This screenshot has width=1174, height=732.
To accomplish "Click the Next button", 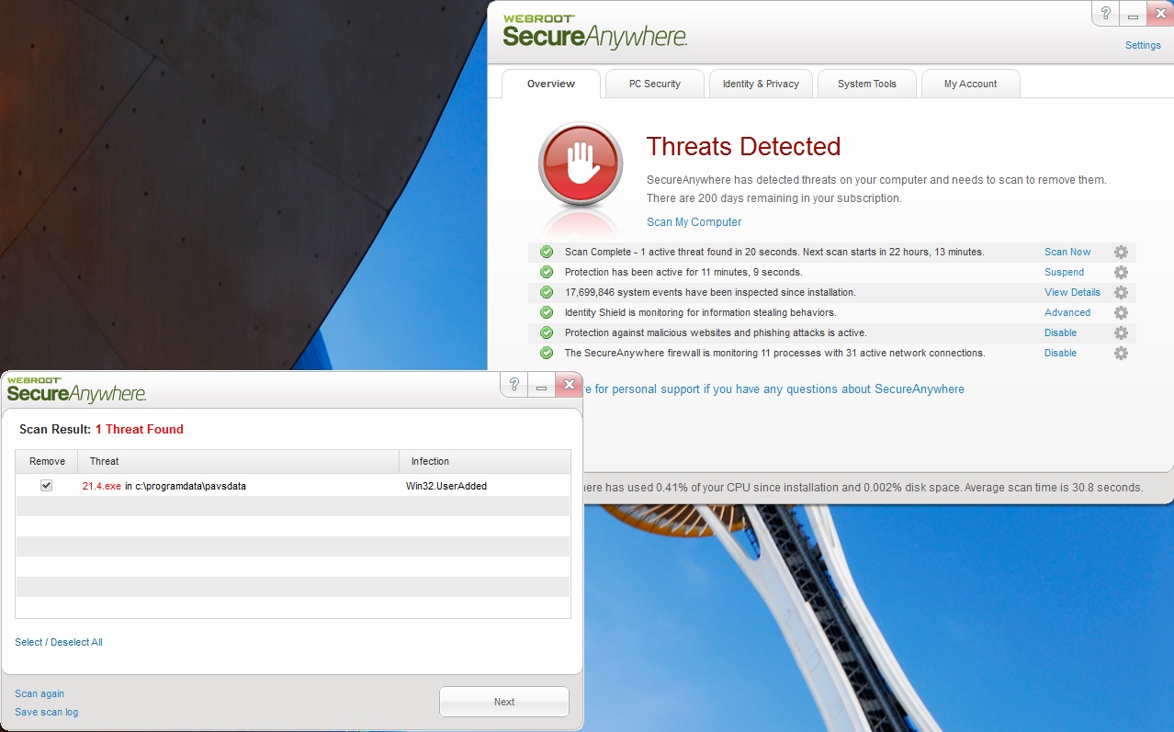I will pos(504,702).
